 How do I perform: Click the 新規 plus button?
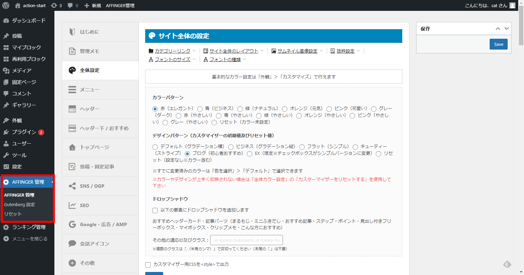coord(92,5)
